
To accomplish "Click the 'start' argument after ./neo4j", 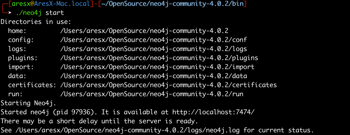I will (x=55, y=13).
